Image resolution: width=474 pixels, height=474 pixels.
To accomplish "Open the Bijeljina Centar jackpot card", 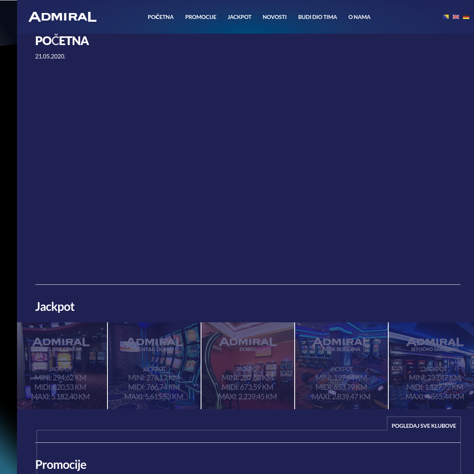I will [62, 366].
